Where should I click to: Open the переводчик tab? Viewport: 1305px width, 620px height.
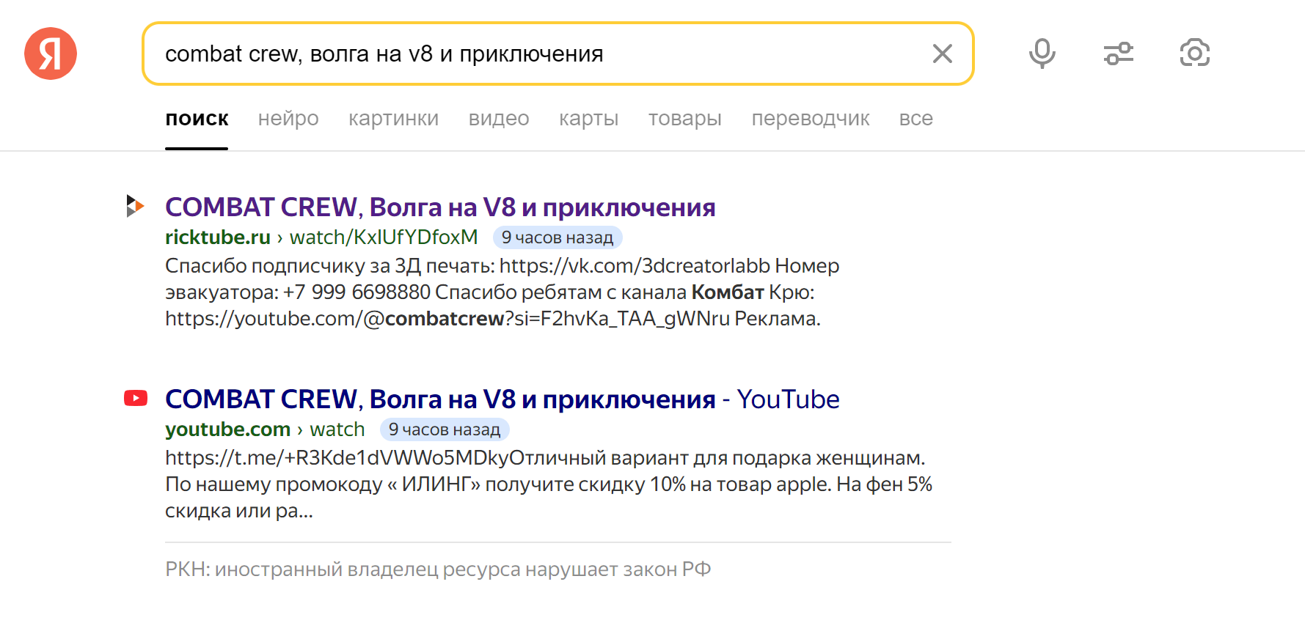(810, 119)
